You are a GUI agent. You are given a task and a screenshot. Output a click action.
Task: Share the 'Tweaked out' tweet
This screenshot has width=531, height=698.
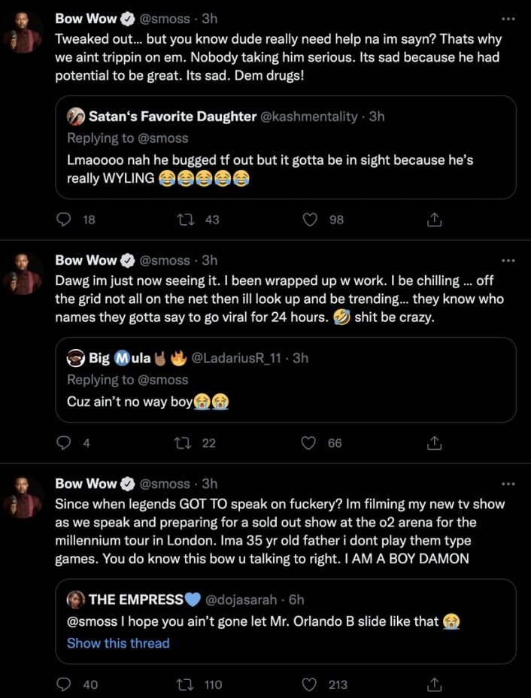pyautogui.click(x=434, y=220)
